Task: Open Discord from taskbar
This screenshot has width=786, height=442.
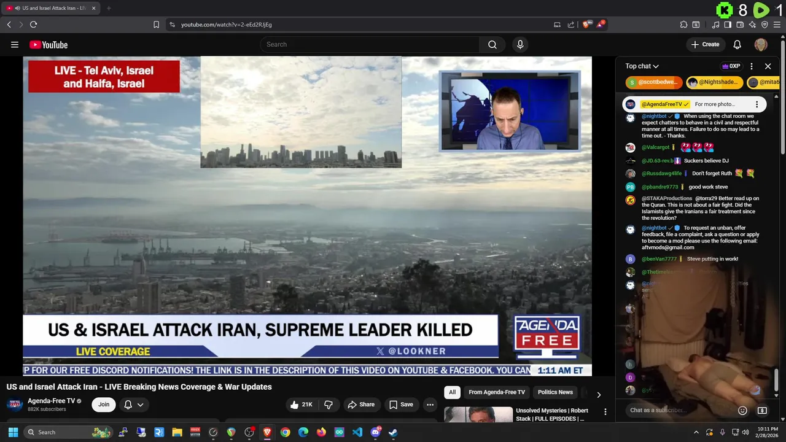Action: point(375,432)
